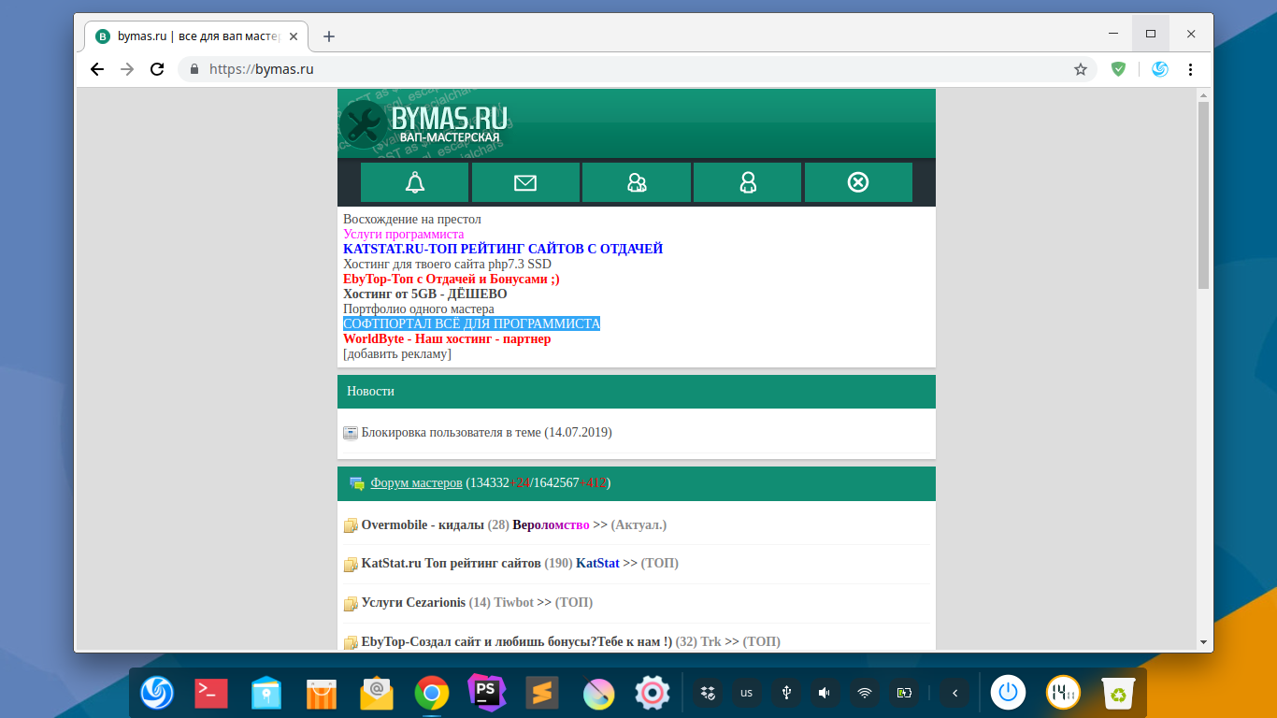
Task: Reload the page
Action: coord(157,69)
